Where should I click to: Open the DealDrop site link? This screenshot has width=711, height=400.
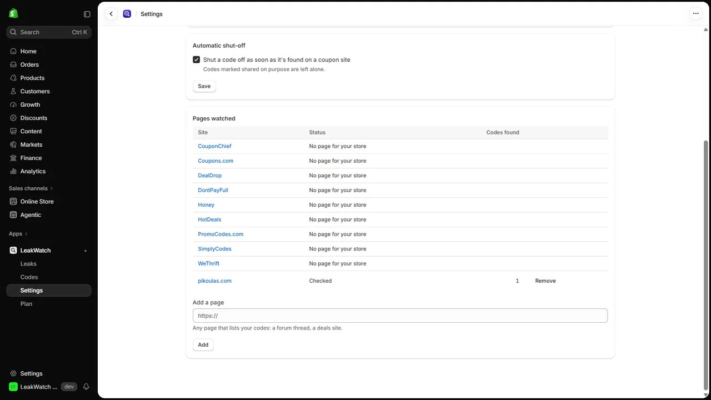click(x=209, y=176)
